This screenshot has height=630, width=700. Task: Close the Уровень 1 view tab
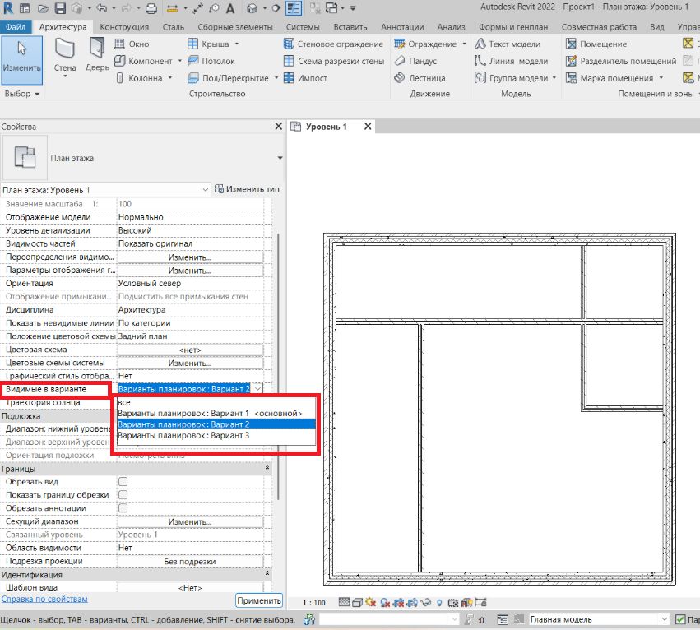click(x=368, y=127)
